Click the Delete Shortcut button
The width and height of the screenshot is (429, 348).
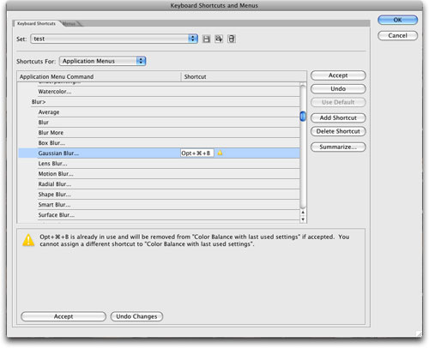pyautogui.click(x=338, y=131)
